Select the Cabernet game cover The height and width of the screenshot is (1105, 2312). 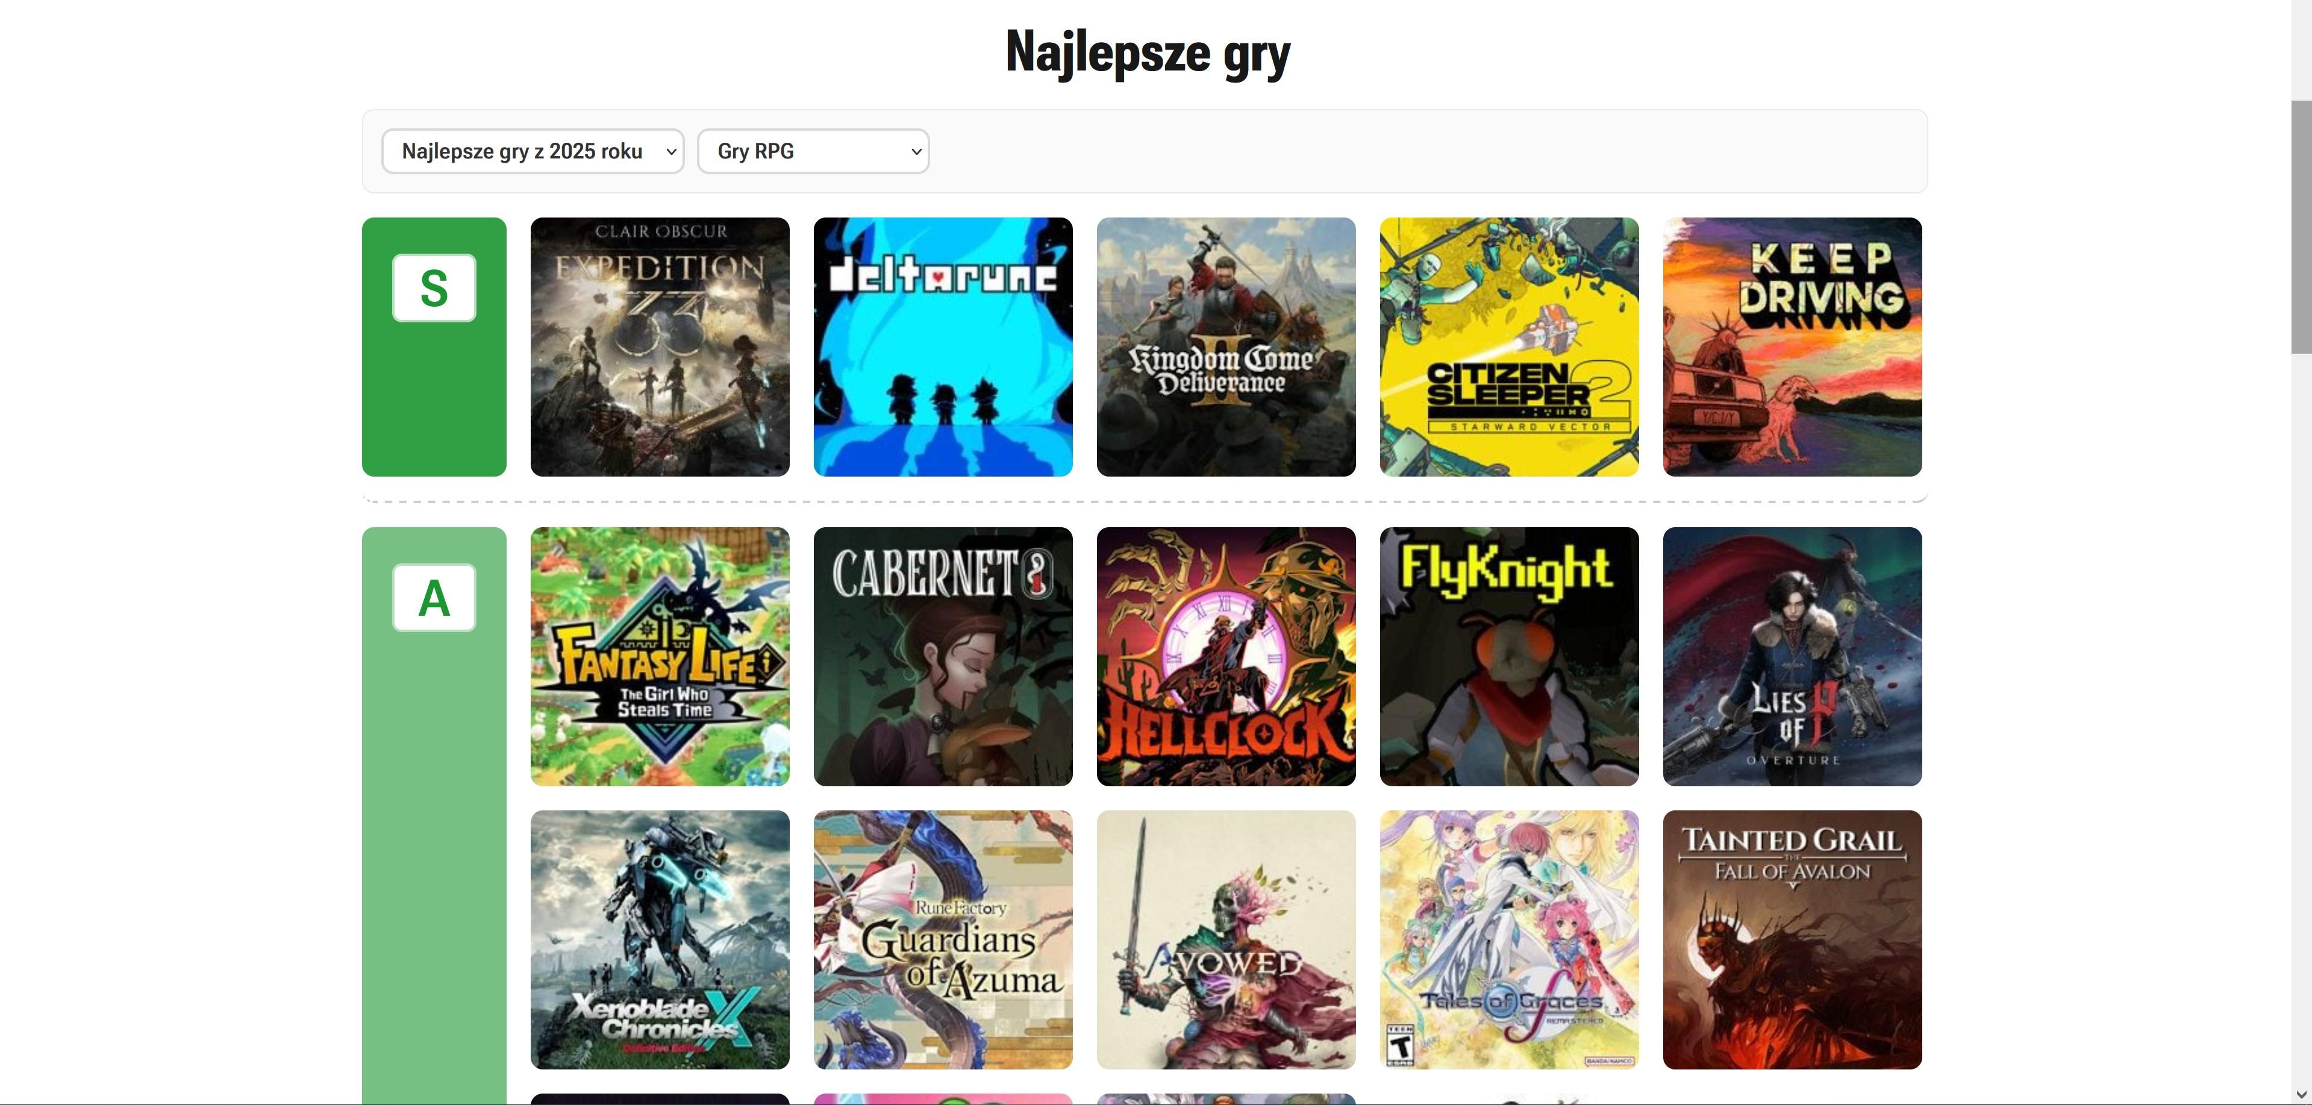[x=943, y=656]
